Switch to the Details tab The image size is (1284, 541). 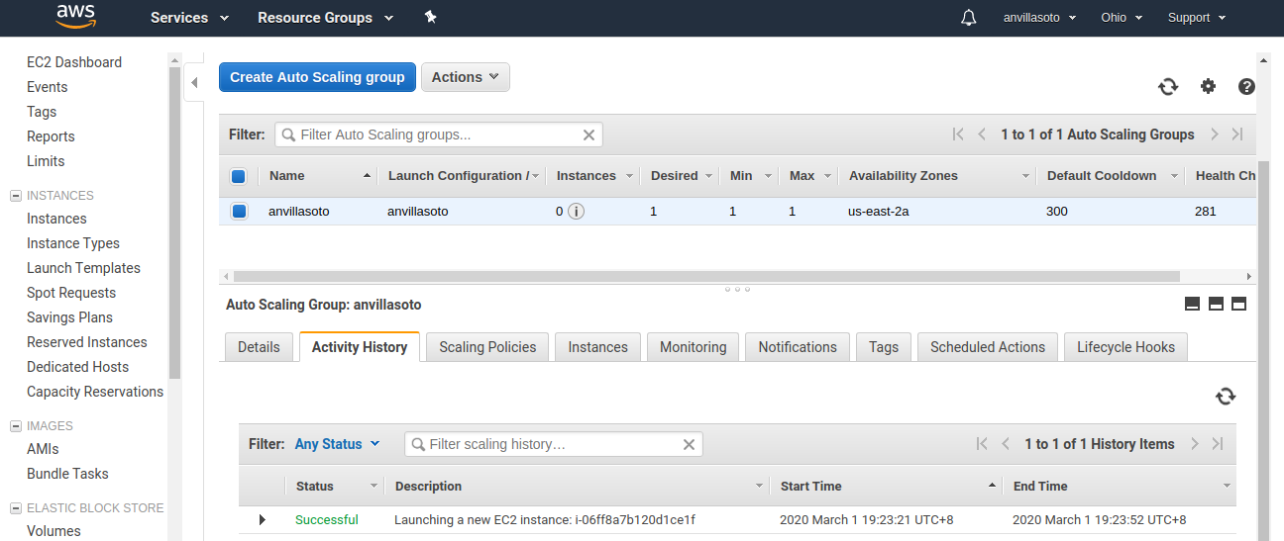[x=259, y=347]
